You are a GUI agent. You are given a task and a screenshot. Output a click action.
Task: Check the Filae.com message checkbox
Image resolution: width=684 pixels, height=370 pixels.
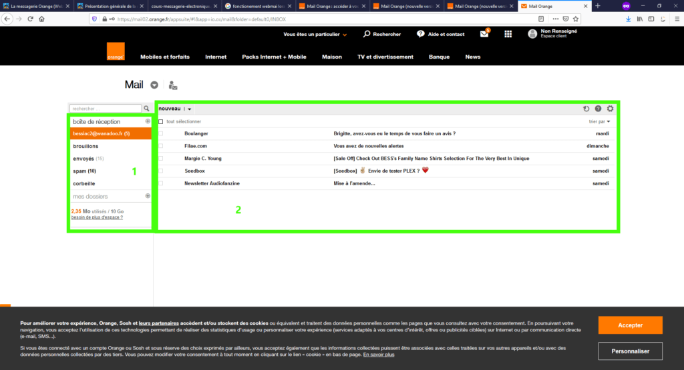pyautogui.click(x=161, y=146)
